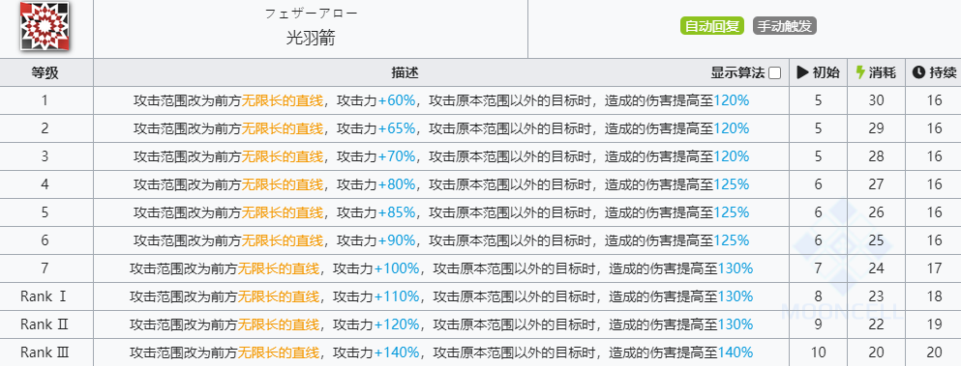The width and height of the screenshot is (961, 366).
Task: Click 无限长的直线 in level 1 row
Action: 283,100
